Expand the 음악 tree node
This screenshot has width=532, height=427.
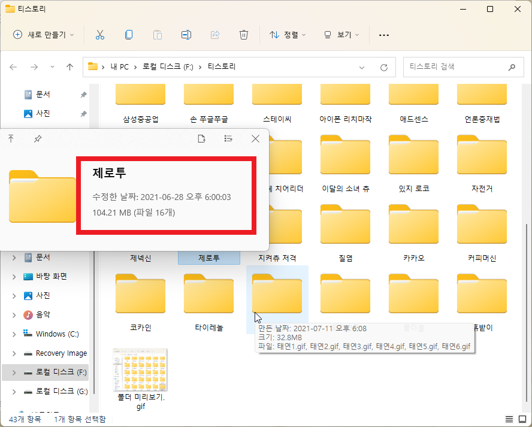tap(14, 315)
